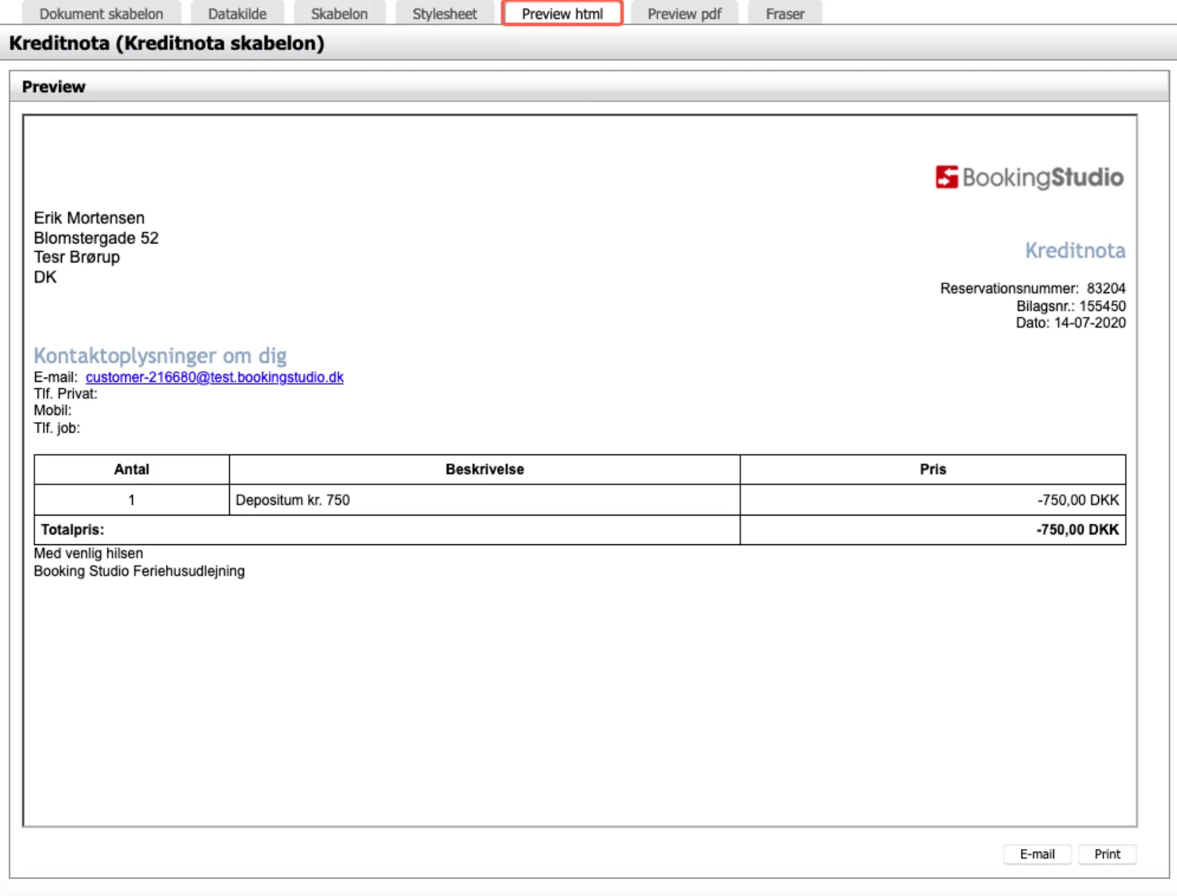Switch to the Datakilde tab
This screenshot has width=1177, height=896.
click(237, 14)
